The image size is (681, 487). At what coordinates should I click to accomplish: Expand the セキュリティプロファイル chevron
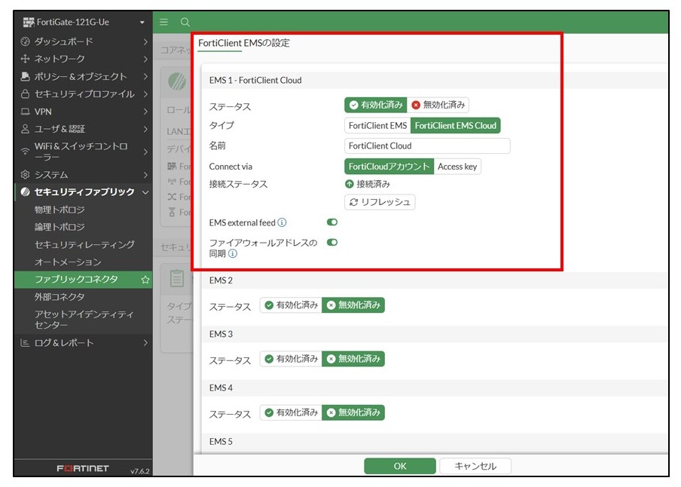point(145,94)
